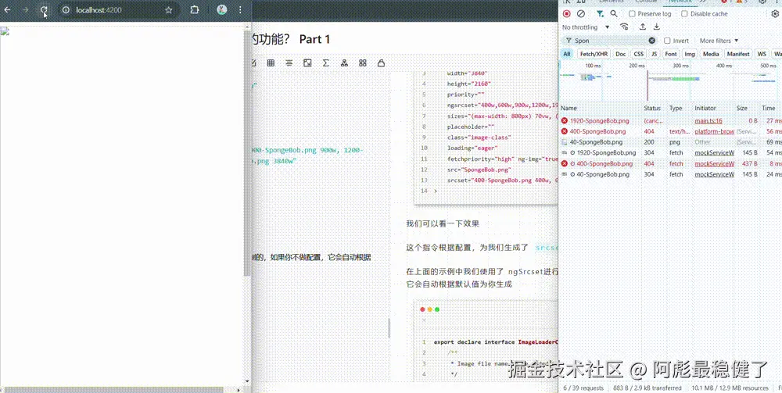
Task: Select canceled 1920-SpongeBob.png request row
Action: pos(670,120)
